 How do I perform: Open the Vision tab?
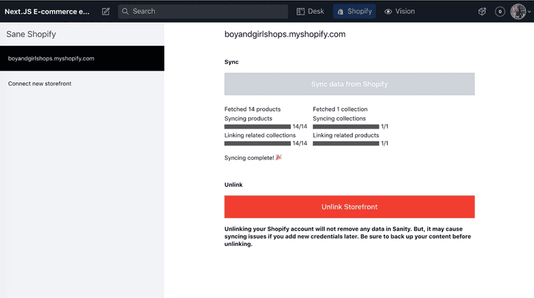(x=399, y=11)
